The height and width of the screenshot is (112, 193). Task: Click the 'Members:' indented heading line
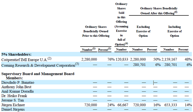click(x=15, y=78)
